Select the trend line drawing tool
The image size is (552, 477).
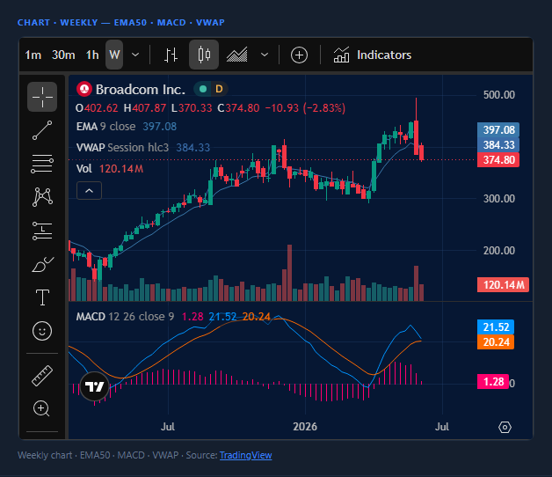[x=42, y=130]
